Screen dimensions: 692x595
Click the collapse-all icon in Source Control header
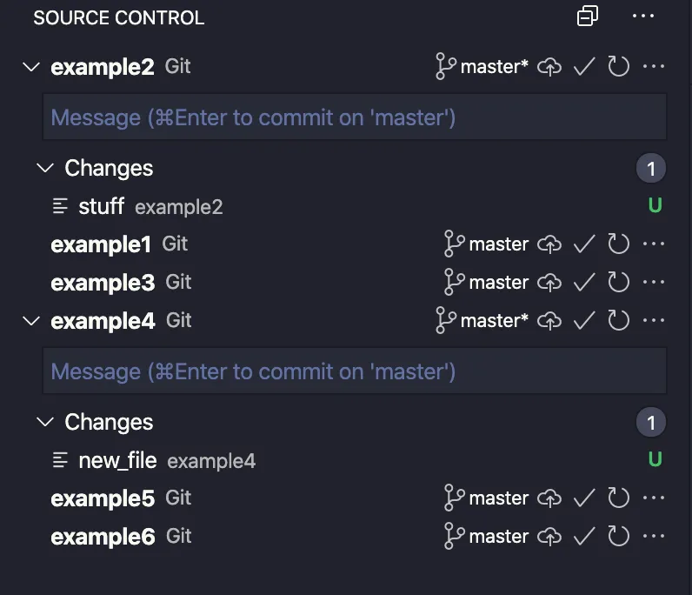589,17
